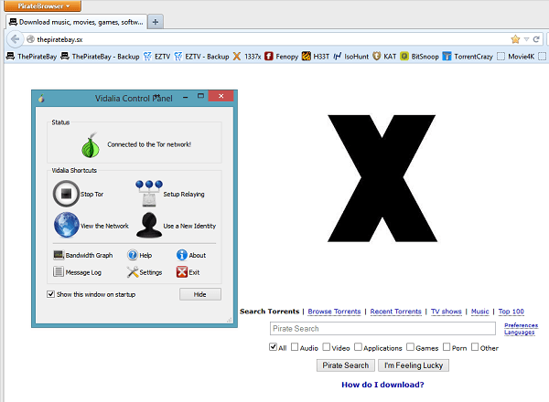Open the About dialog in Vidalia

(191, 255)
